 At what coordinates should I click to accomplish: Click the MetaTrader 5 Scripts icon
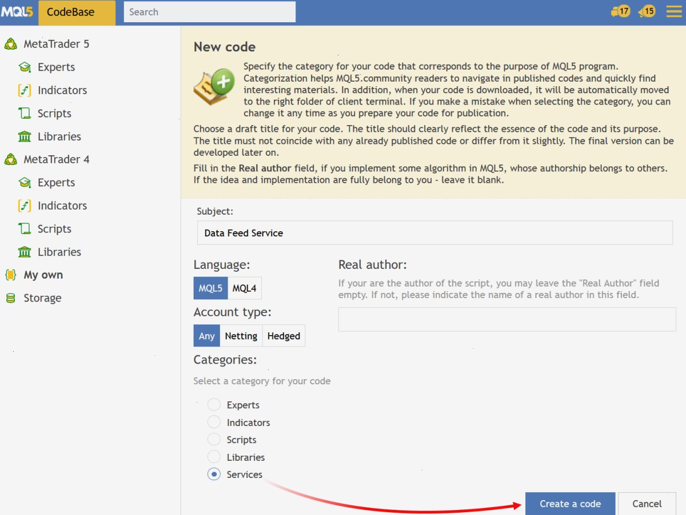[25, 113]
